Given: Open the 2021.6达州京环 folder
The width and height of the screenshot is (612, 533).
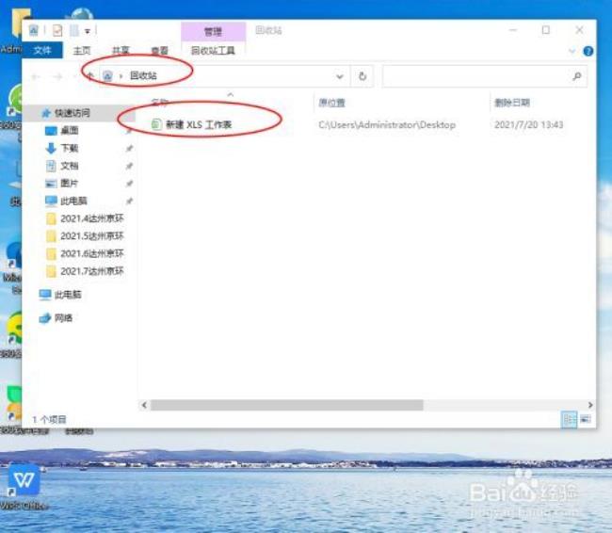Looking at the screenshot, I should point(92,253).
